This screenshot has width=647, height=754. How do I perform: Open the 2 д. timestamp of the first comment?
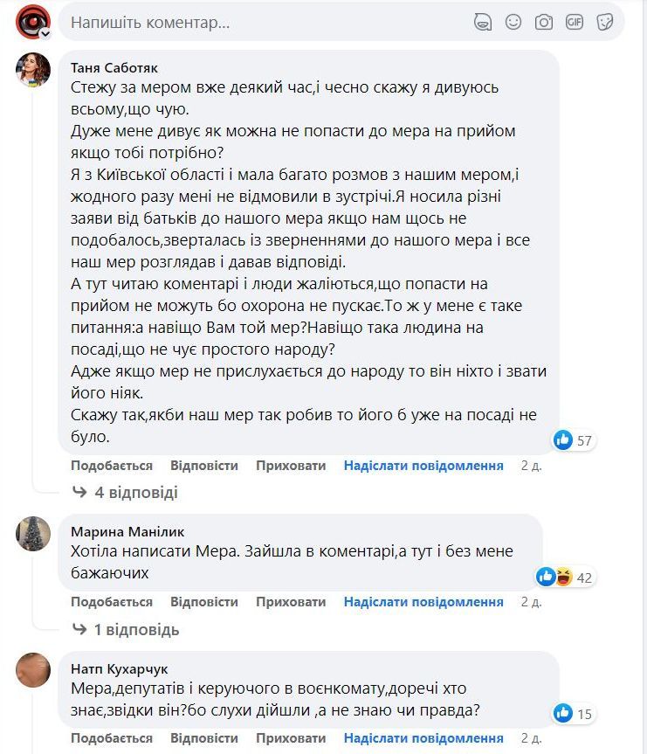[527, 466]
